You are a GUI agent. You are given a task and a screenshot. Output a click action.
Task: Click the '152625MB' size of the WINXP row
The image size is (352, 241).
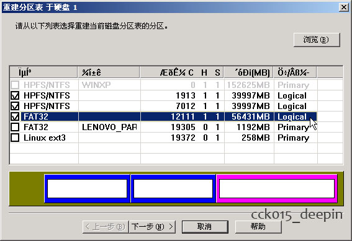click(x=248, y=85)
